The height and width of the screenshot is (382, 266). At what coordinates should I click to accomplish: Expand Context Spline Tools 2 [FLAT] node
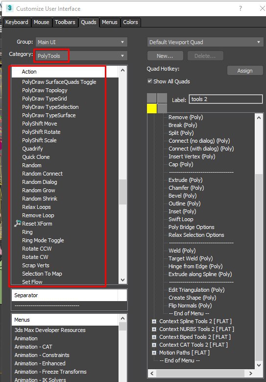(154, 321)
